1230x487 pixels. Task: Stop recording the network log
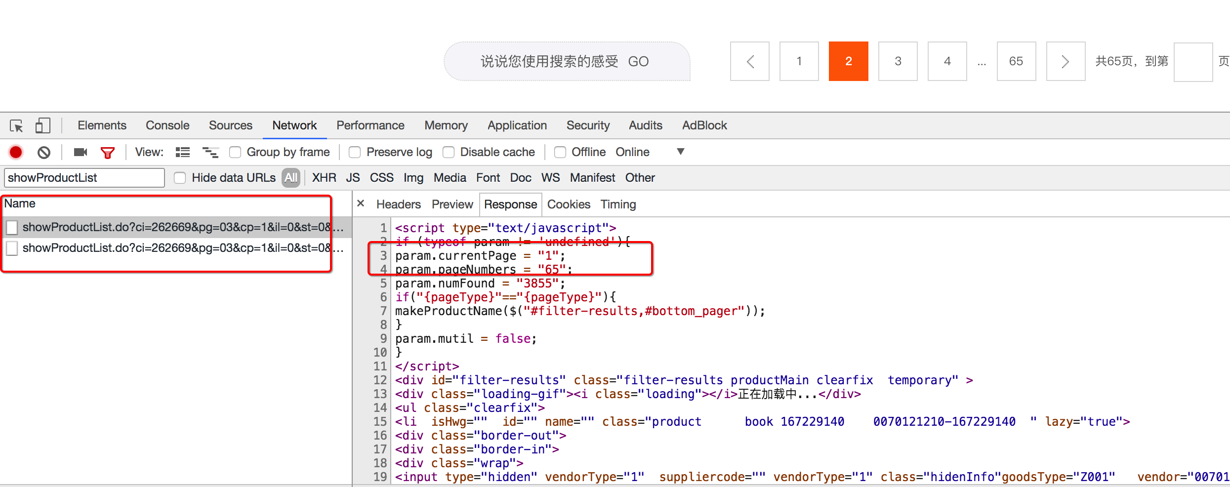point(16,152)
